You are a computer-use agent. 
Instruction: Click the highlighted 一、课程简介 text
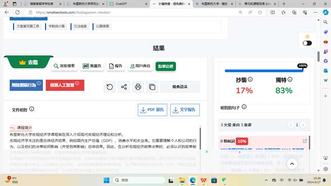(21, 128)
